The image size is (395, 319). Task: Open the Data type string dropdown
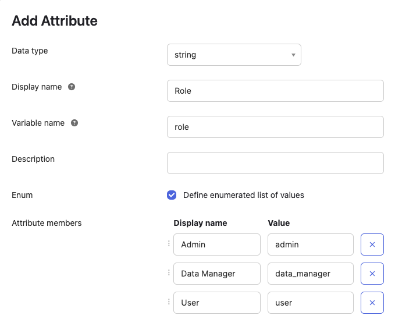pos(234,55)
